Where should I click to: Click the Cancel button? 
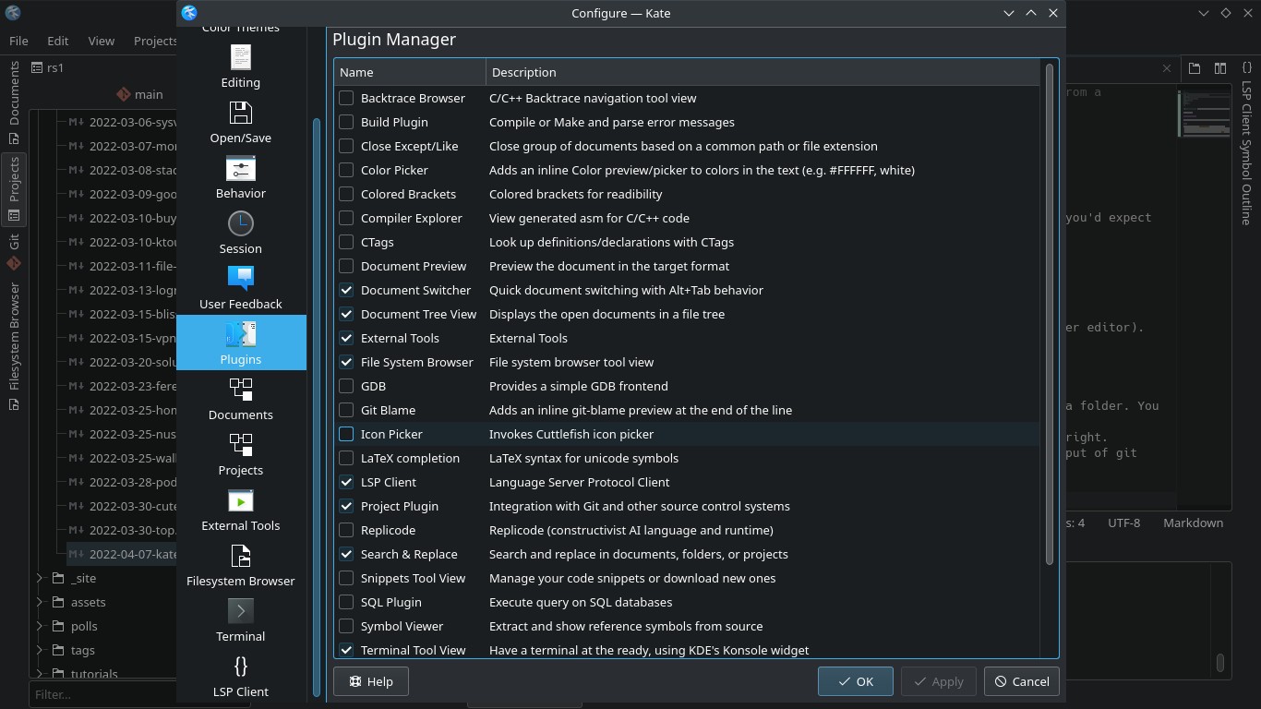click(1021, 681)
